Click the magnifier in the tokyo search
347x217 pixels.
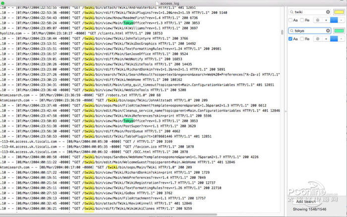pyautogui.click(x=291, y=31)
